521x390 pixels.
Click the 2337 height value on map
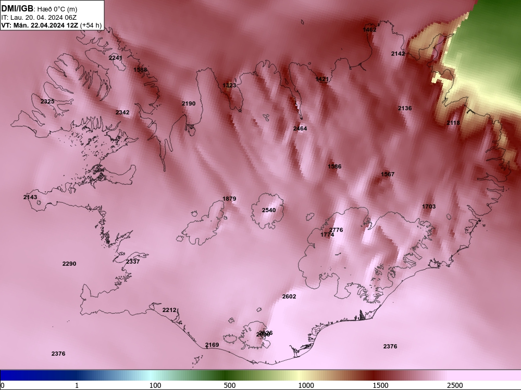click(x=133, y=262)
